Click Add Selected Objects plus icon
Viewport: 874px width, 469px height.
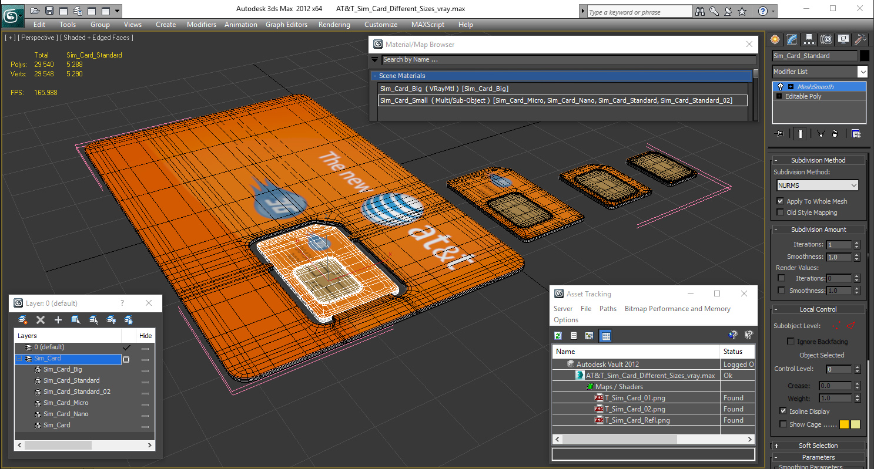pyautogui.click(x=58, y=320)
